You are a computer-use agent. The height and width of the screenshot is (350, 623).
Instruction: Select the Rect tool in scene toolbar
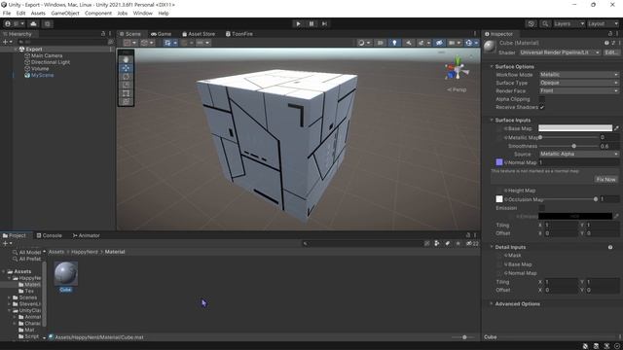click(x=126, y=93)
